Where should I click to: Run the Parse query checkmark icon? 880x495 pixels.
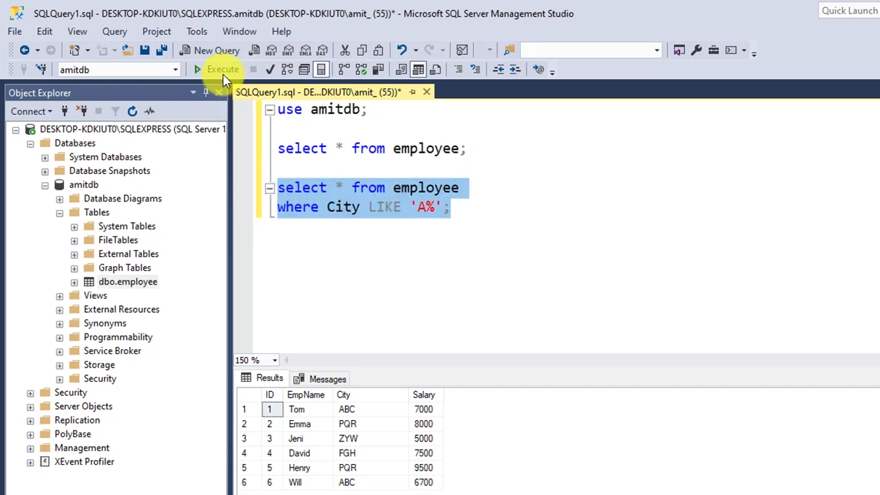(x=270, y=69)
